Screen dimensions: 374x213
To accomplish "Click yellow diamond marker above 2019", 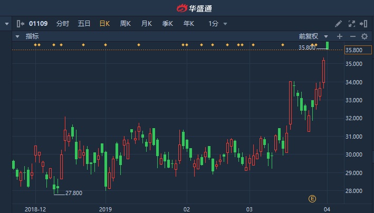I will (106, 45).
